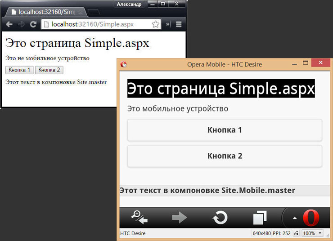Click the 'Это не мобильное устройство' text
The width and height of the screenshot is (333, 241).
point(47,58)
